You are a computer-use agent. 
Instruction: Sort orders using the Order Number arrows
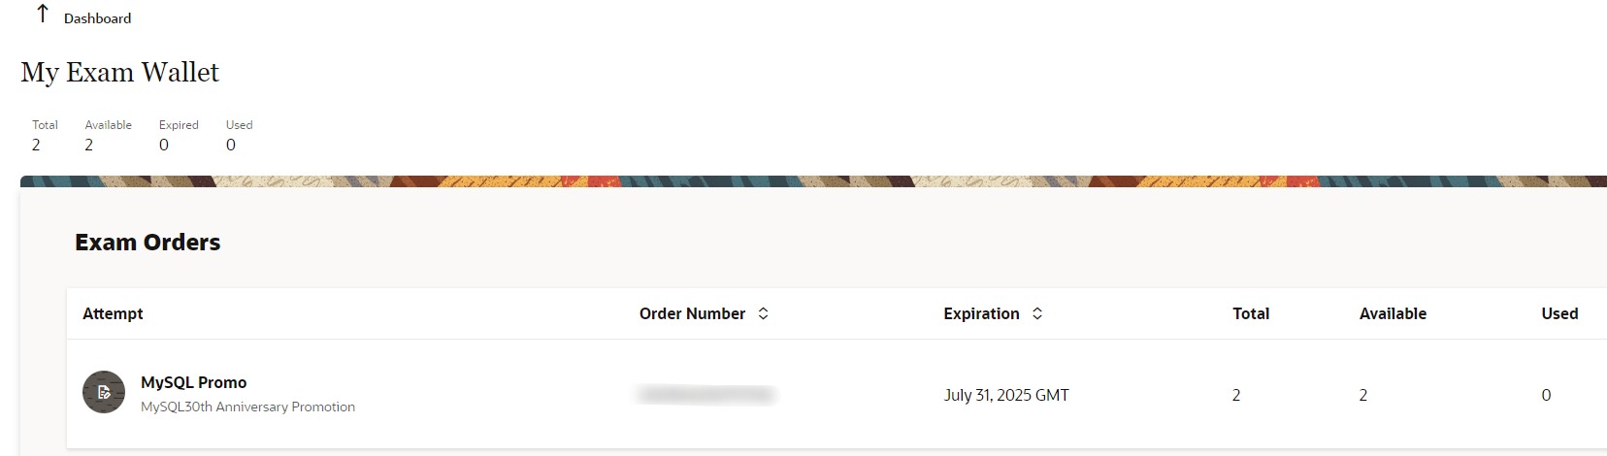764,313
